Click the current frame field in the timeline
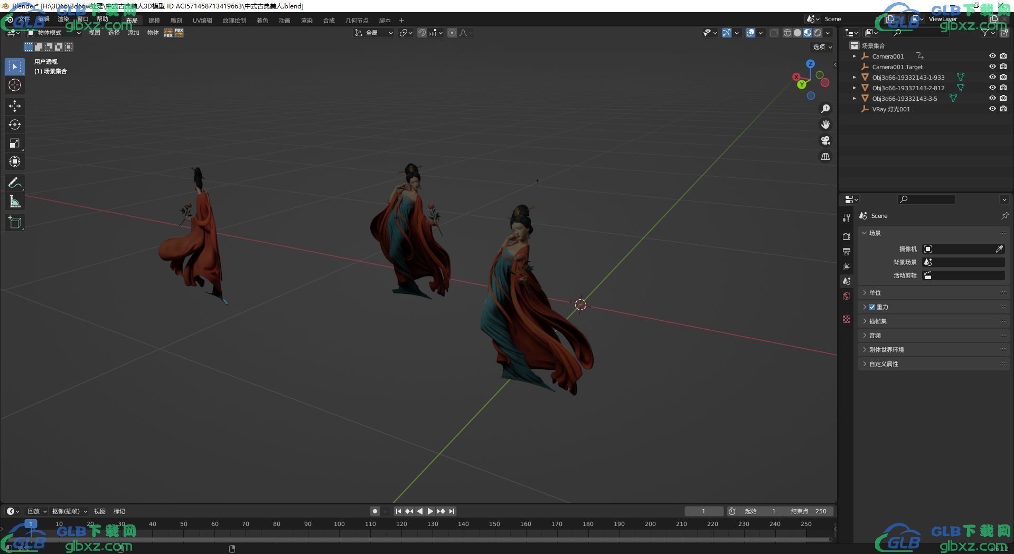This screenshot has height=554, width=1014. click(704, 511)
